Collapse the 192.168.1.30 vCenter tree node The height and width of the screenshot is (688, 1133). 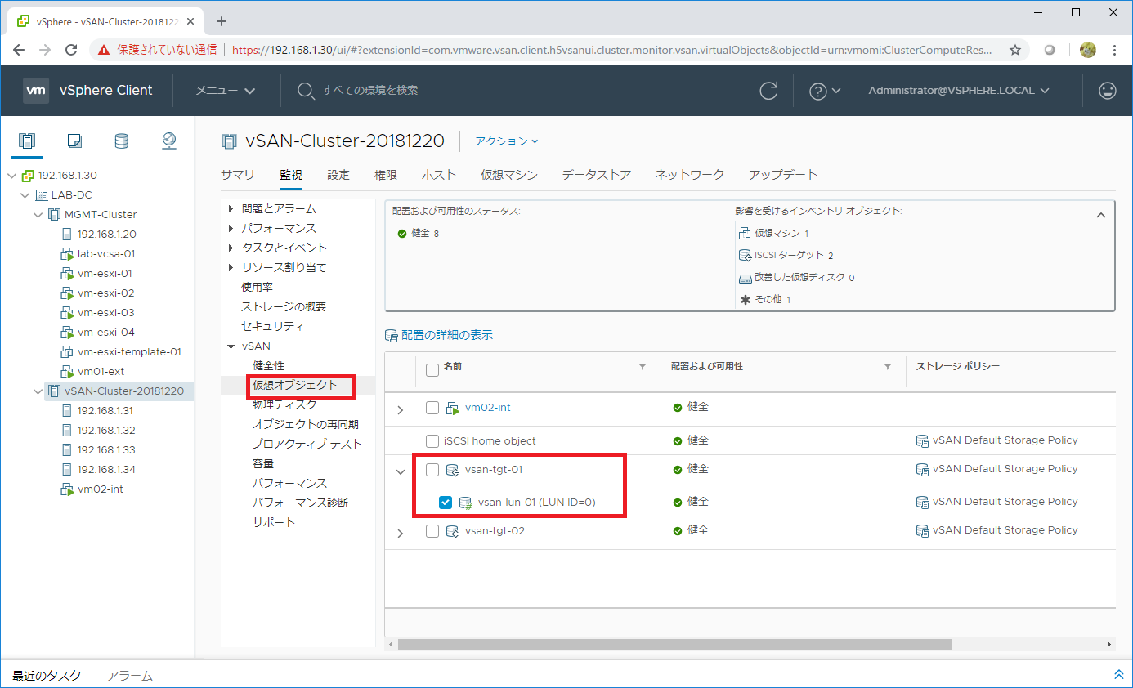[x=11, y=176]
